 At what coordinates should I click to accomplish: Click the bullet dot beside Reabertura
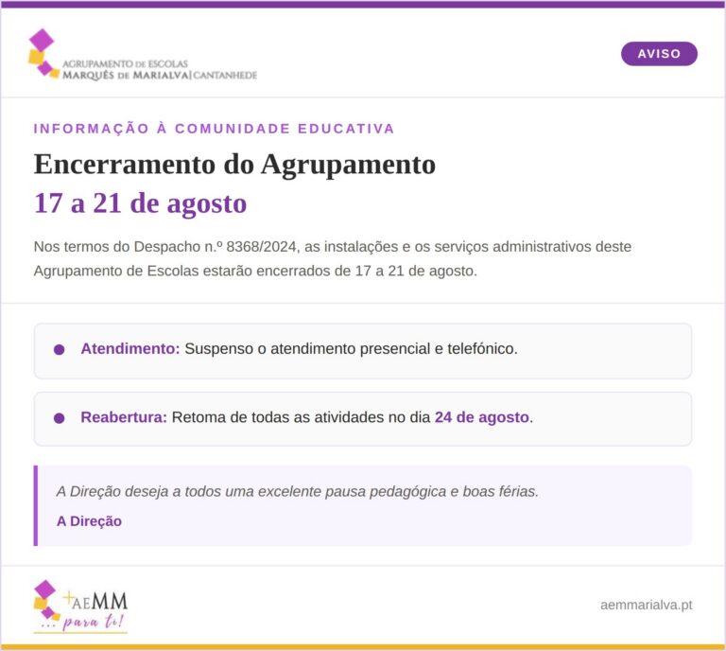pos(60,418)
